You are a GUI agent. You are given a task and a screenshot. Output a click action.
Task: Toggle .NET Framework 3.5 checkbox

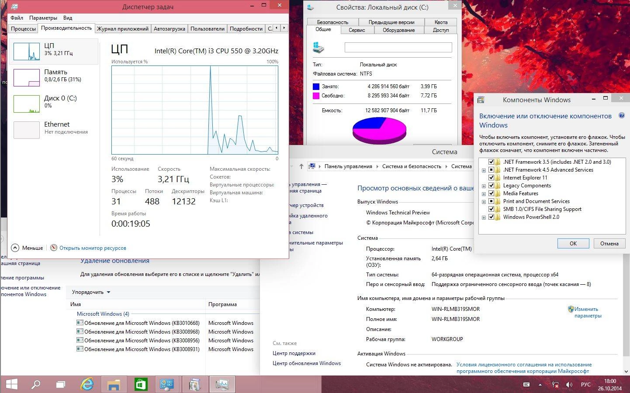491,162
